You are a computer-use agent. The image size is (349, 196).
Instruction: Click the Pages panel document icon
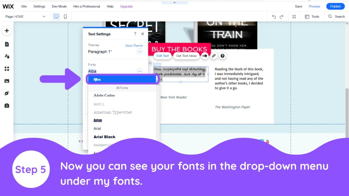click(7, 44)
